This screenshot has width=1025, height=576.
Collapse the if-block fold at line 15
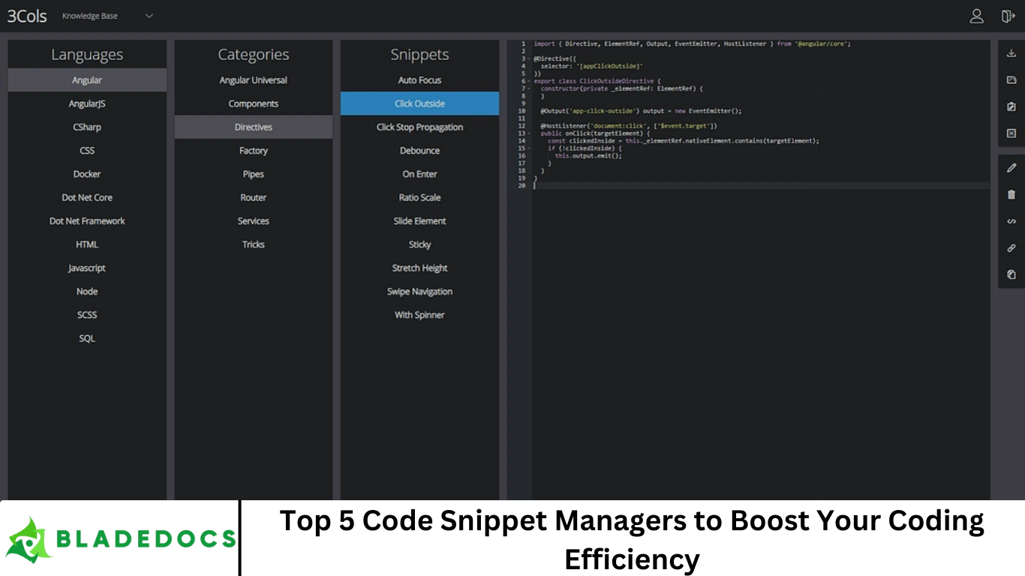click(x=529, y=148)
